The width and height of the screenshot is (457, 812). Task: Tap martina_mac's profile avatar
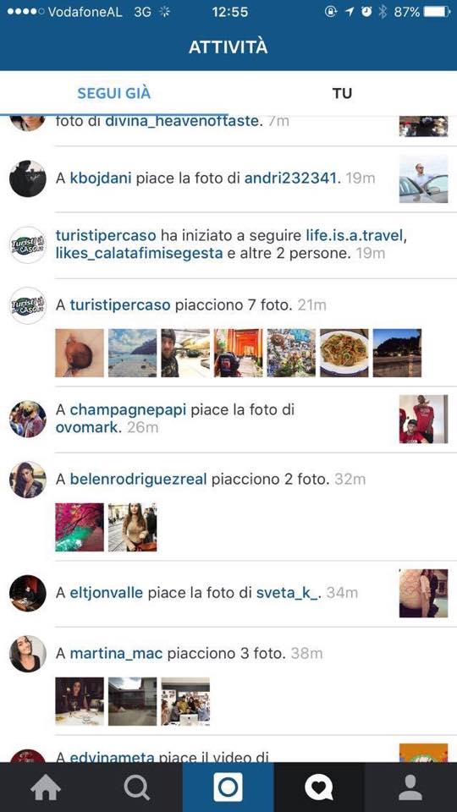click(28, 654)
